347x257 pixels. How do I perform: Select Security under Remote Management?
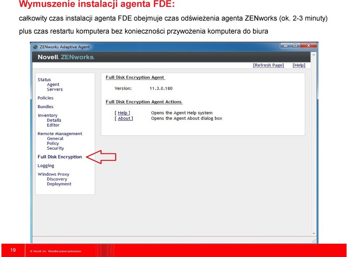[x=55, y=148]
